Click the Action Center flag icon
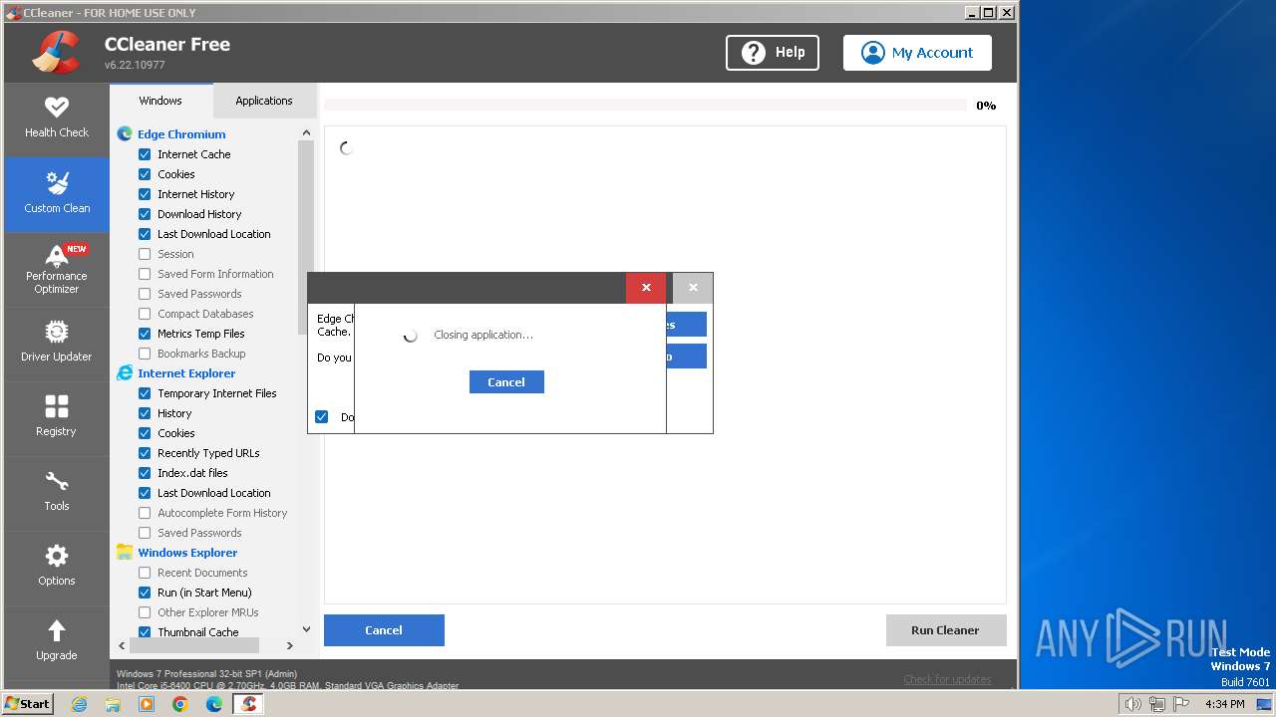The width and height of the screenshot is (1276, 717). pos(1179,704)
